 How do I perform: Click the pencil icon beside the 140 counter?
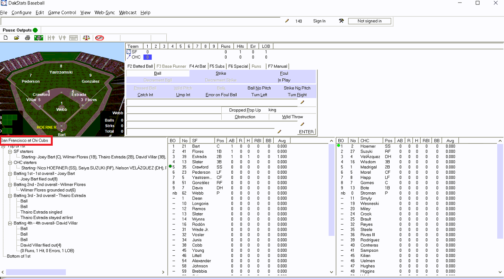coord(287,21)
